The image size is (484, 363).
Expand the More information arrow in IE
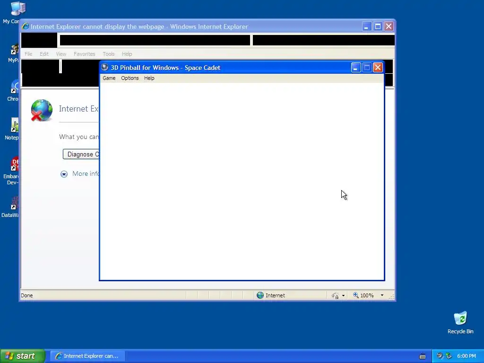tap(64, 174)
